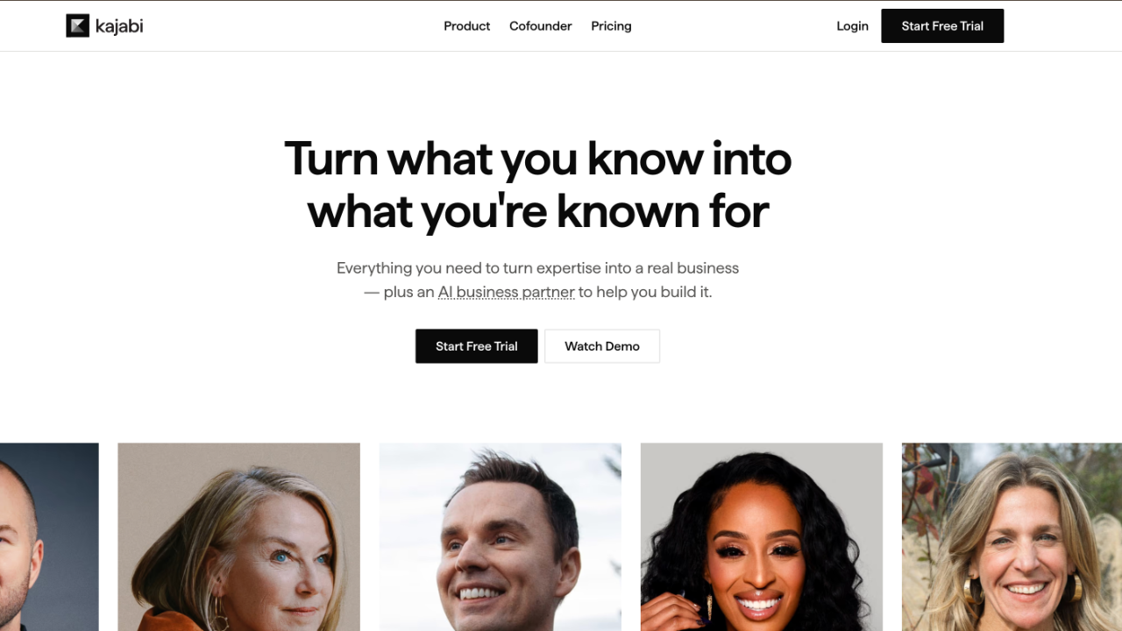Click the headline line 'Turn what you know into'

tap(538, 159)
